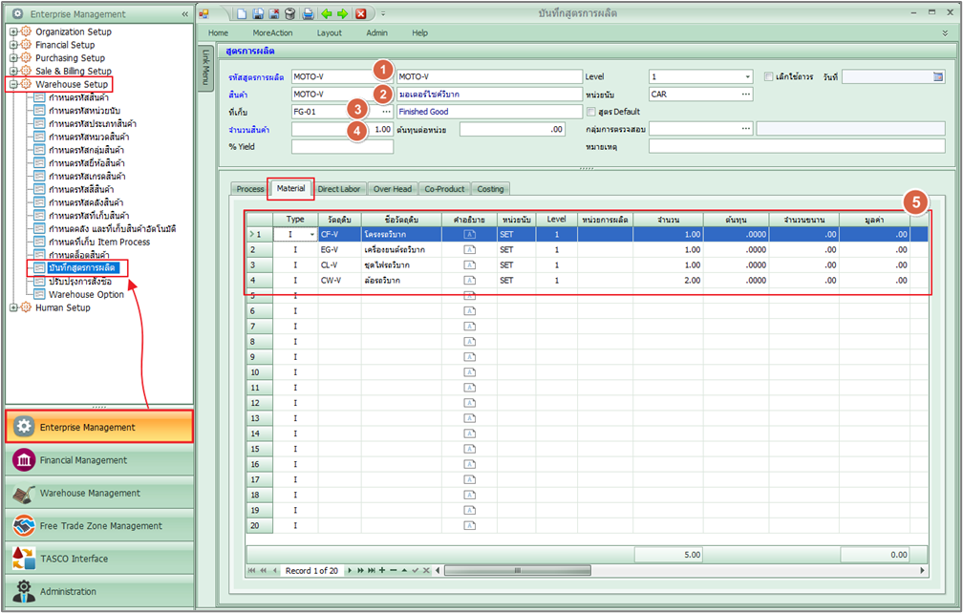This screenshot has height=613, width=963.
Task: Browse storage with the ที่เก็บ ellipsis button
Action: coord(387,112)
